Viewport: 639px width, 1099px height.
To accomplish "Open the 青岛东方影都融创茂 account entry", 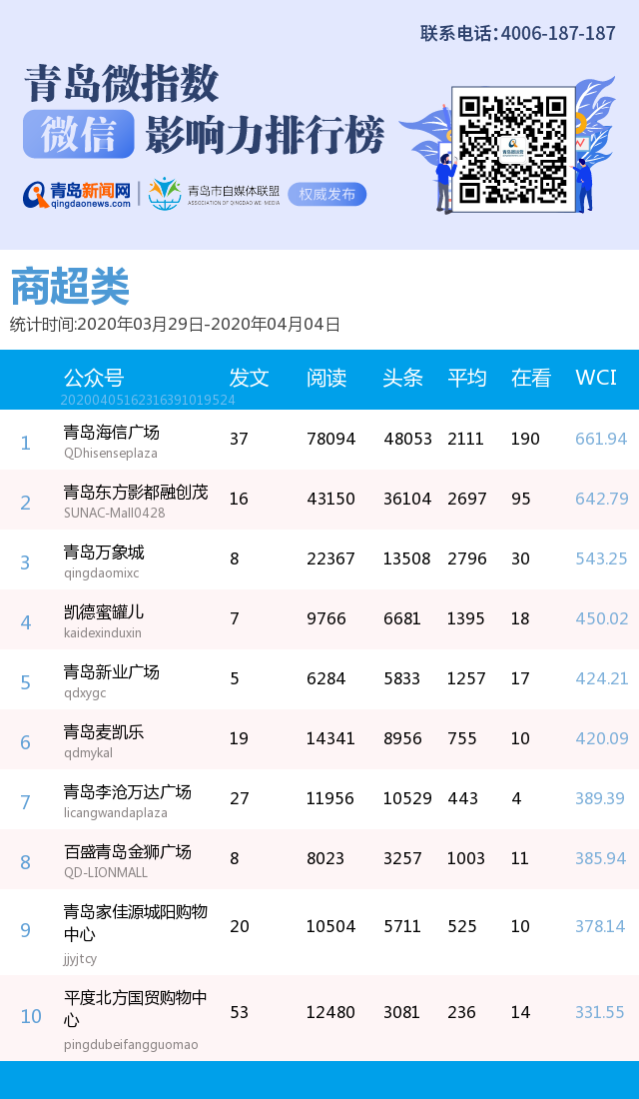I will coord(136,493).
